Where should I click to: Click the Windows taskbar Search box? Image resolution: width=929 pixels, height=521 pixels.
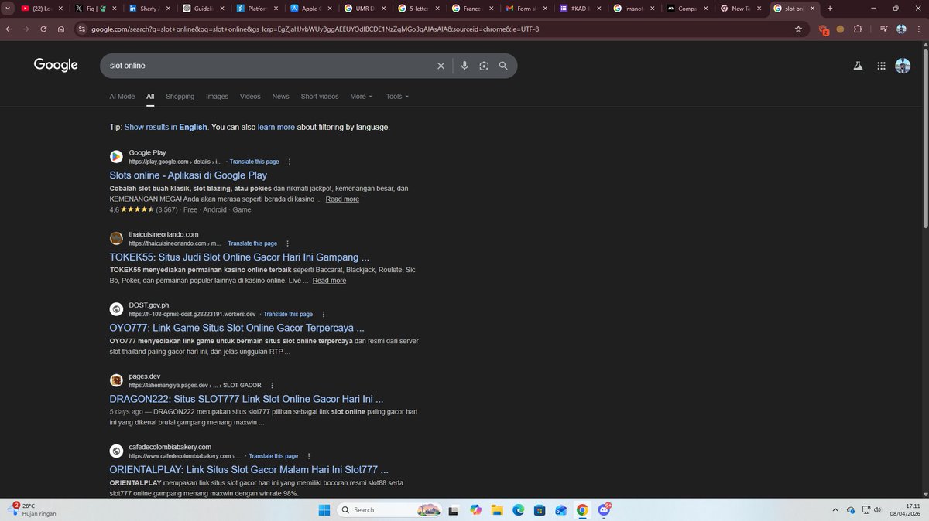click(391, 509)
